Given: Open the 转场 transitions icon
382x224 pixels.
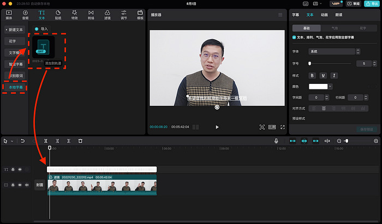Looking at the screenshot, I should tap(91, 15).
